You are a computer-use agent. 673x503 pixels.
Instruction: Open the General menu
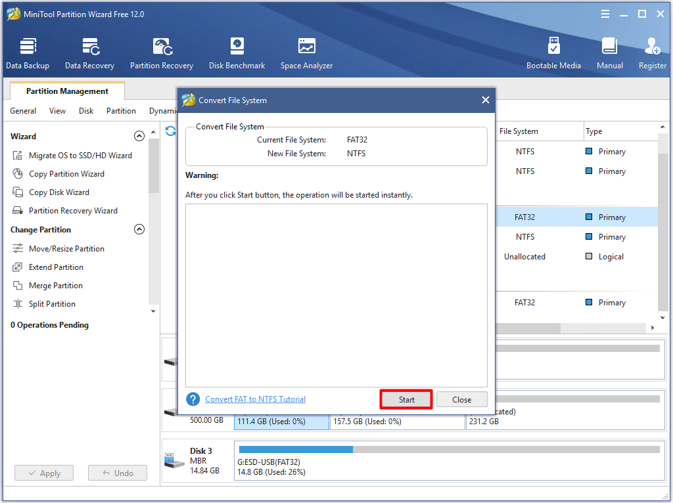(23, 111)
